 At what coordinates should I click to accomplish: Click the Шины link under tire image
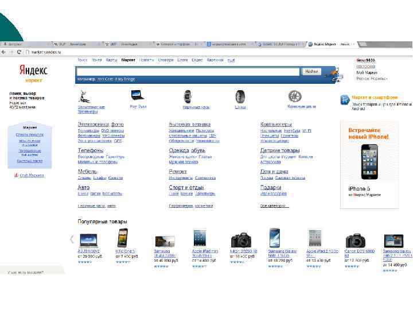(240, 107)
